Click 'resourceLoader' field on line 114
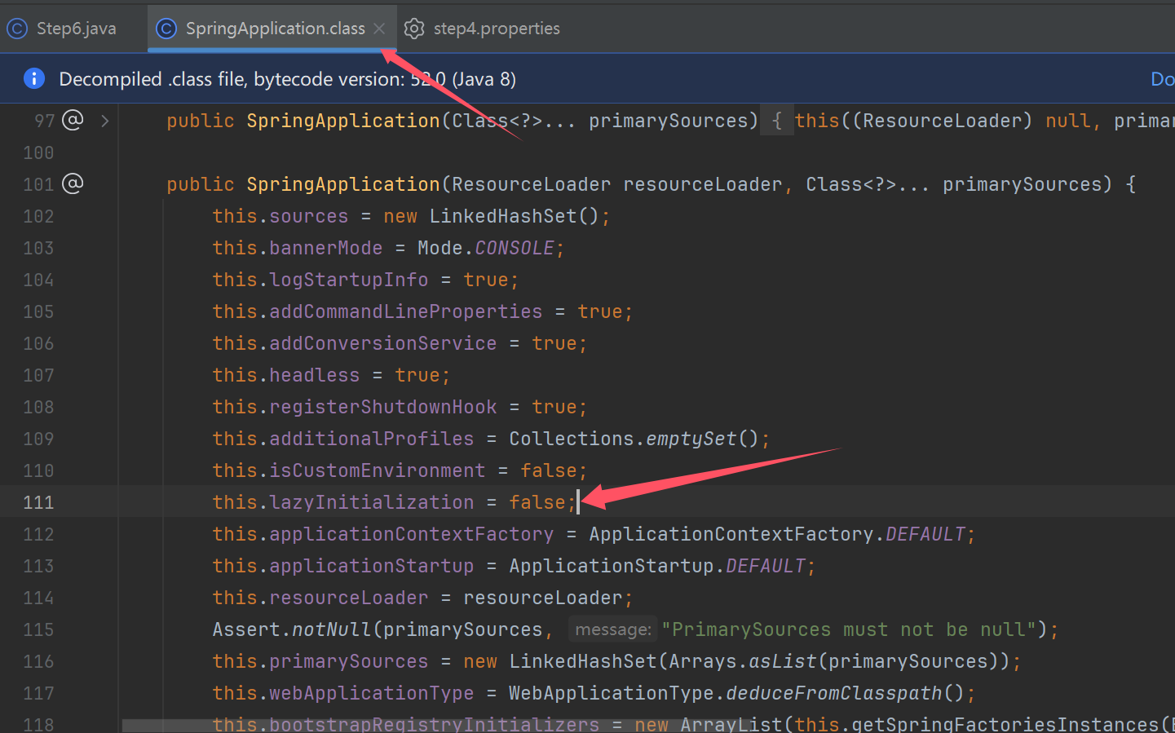The image size is (1175, 733). (348, 598)
